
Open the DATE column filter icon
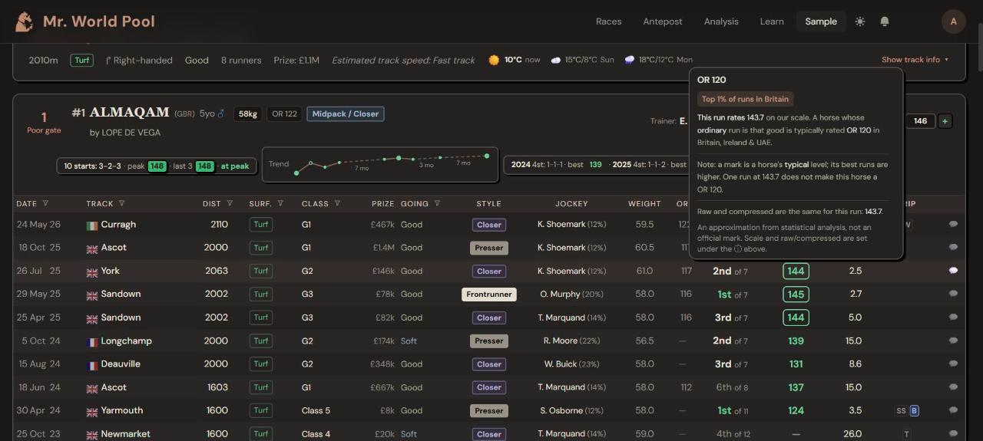pyautogui.click(x=45, y=204)
